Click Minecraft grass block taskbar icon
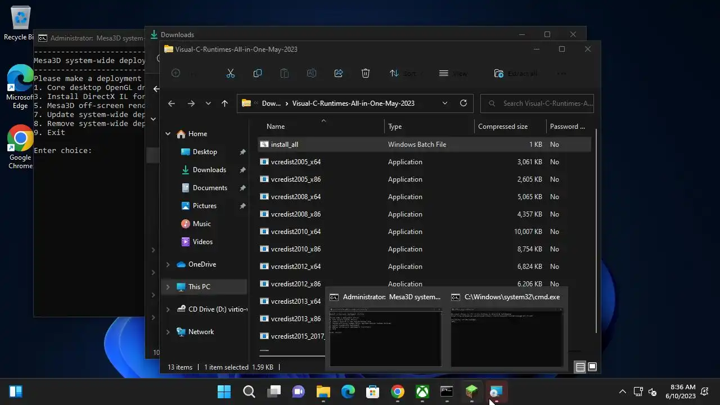Image resolution: width=720 pixels, height=405 pixels. click(x=471, y=391)
